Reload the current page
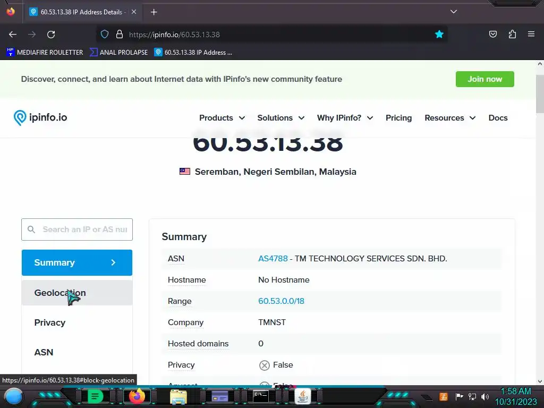Image resolution: width=544 pixels, height=408 pixels. coord(51,35)
